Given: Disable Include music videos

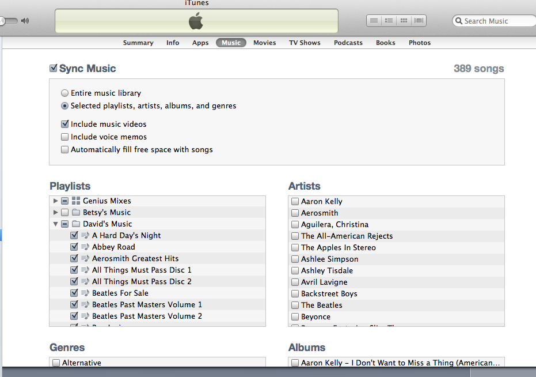Looking at the screenshot, I should coord(64,124).
